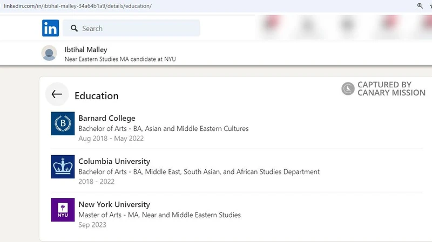Open New York University school page
Viewport: 432px width, 242px height.
pos(114,205)
